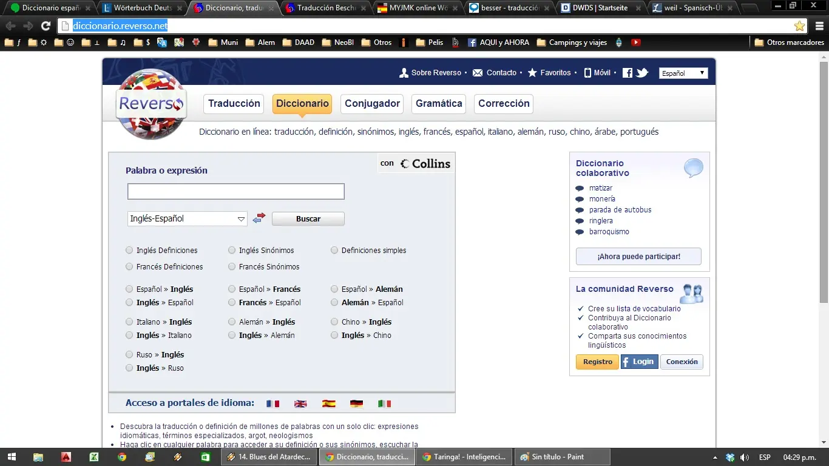The image size is (829, 466).
Task: Open the Chrome menu icon
Action: pos(819,26)
